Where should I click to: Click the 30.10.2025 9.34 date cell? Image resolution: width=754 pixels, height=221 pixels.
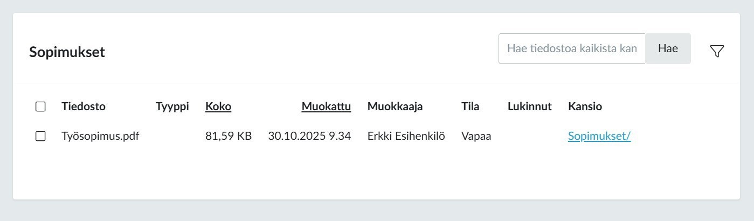point(309,136)
